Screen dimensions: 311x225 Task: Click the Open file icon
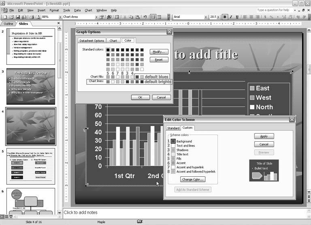[x=12, y=17]
